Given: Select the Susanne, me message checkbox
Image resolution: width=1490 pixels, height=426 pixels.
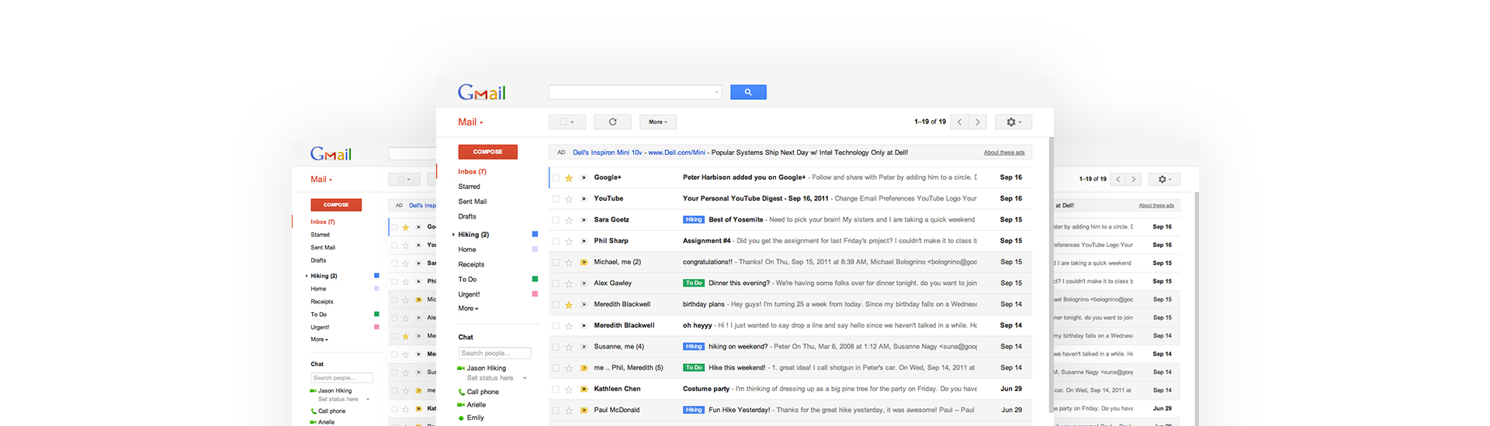Looking at the screenshot, I should pos(556,347).
